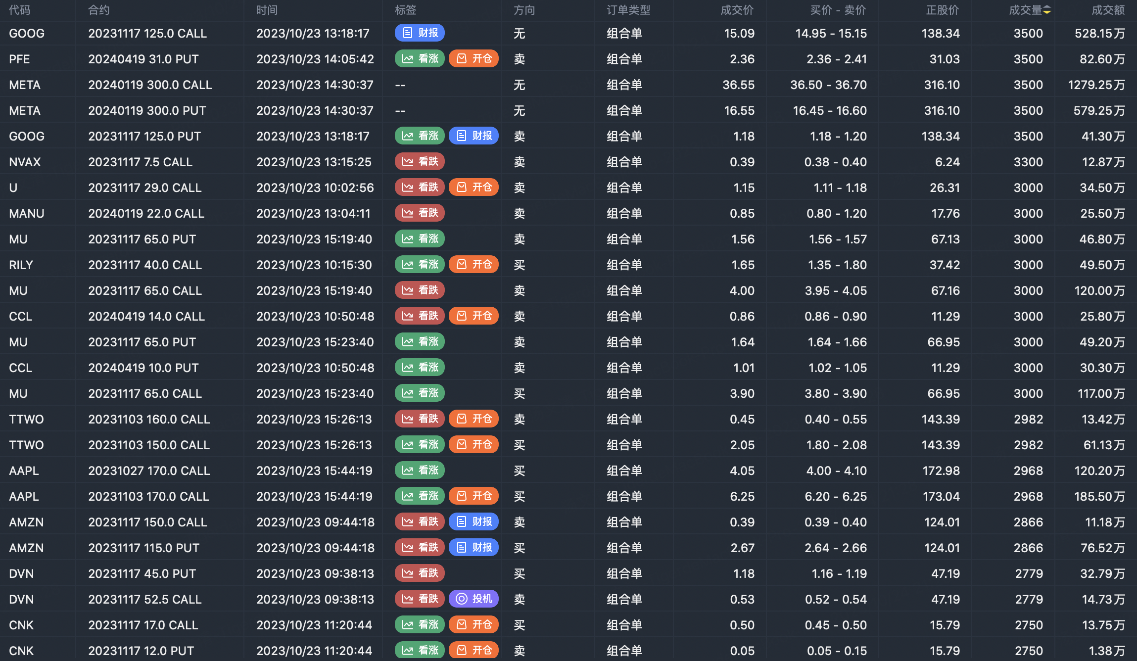Image resolution: width=1137 pixels, height=661 pixels.
Task: Click the 开仓 tag in RILY 40.0 CALL row
Action: (x=474, y=264)
